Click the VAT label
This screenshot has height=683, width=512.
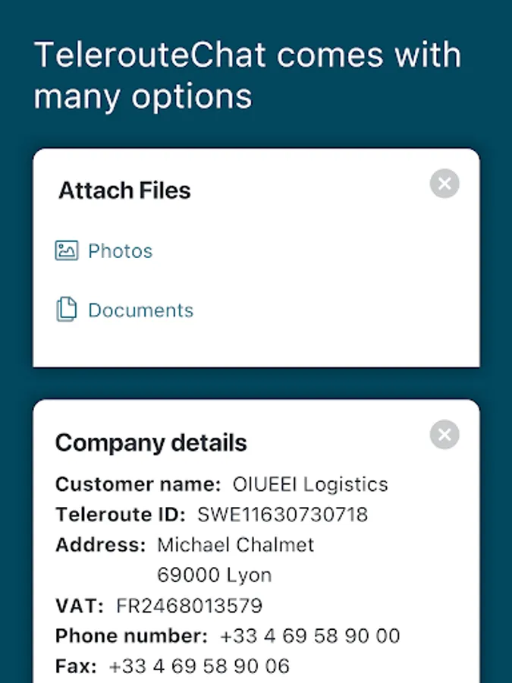(x=80, y=606)
